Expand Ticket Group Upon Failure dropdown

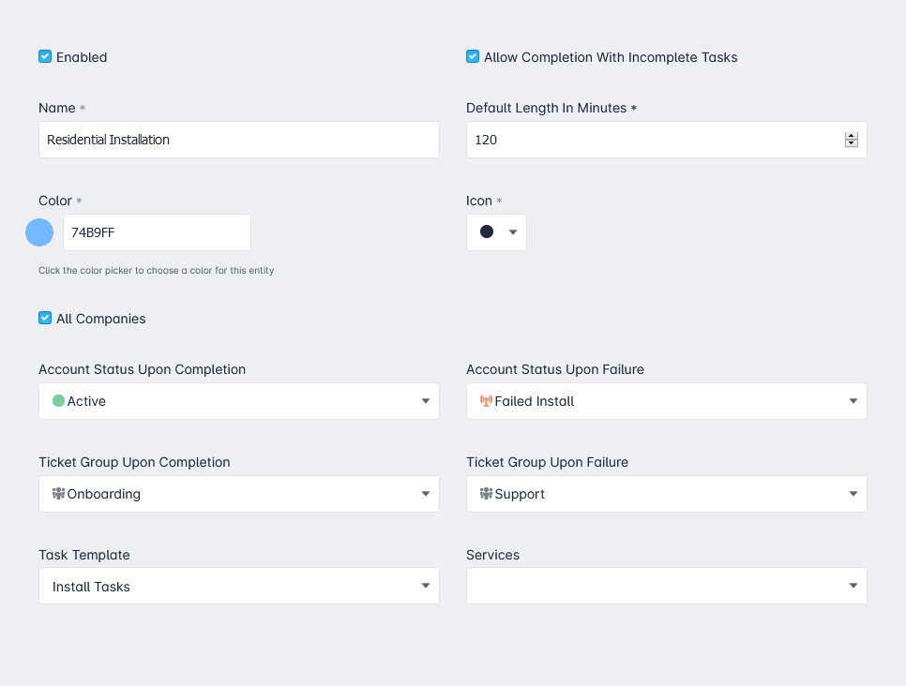click(666, 494)
